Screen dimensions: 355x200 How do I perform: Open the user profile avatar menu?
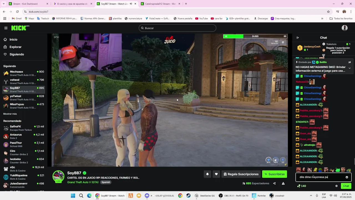tap(344, 28)
